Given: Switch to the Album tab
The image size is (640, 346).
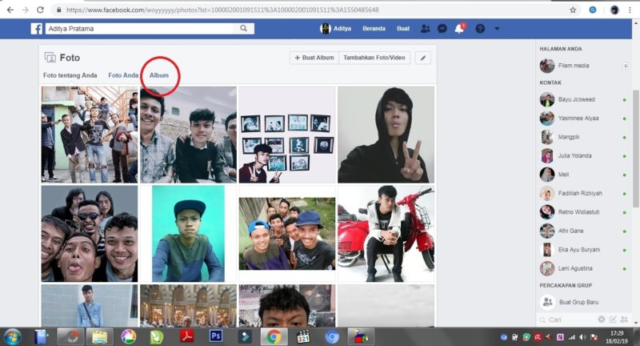Looking at the screenshot, I should point(158,75).
